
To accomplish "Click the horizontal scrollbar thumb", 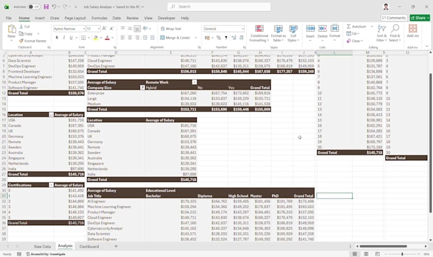I will [383, 246].
